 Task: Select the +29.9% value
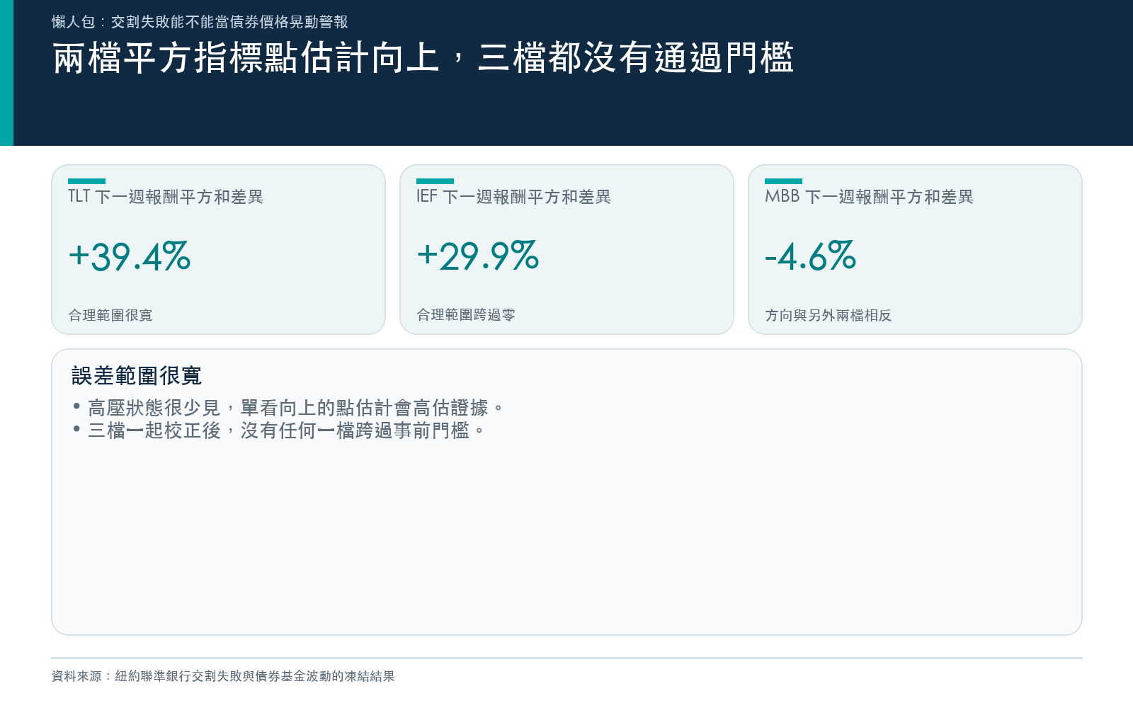[478, 256]
